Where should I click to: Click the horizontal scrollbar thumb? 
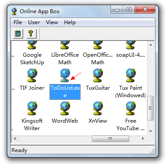click(x=110, y=138)
